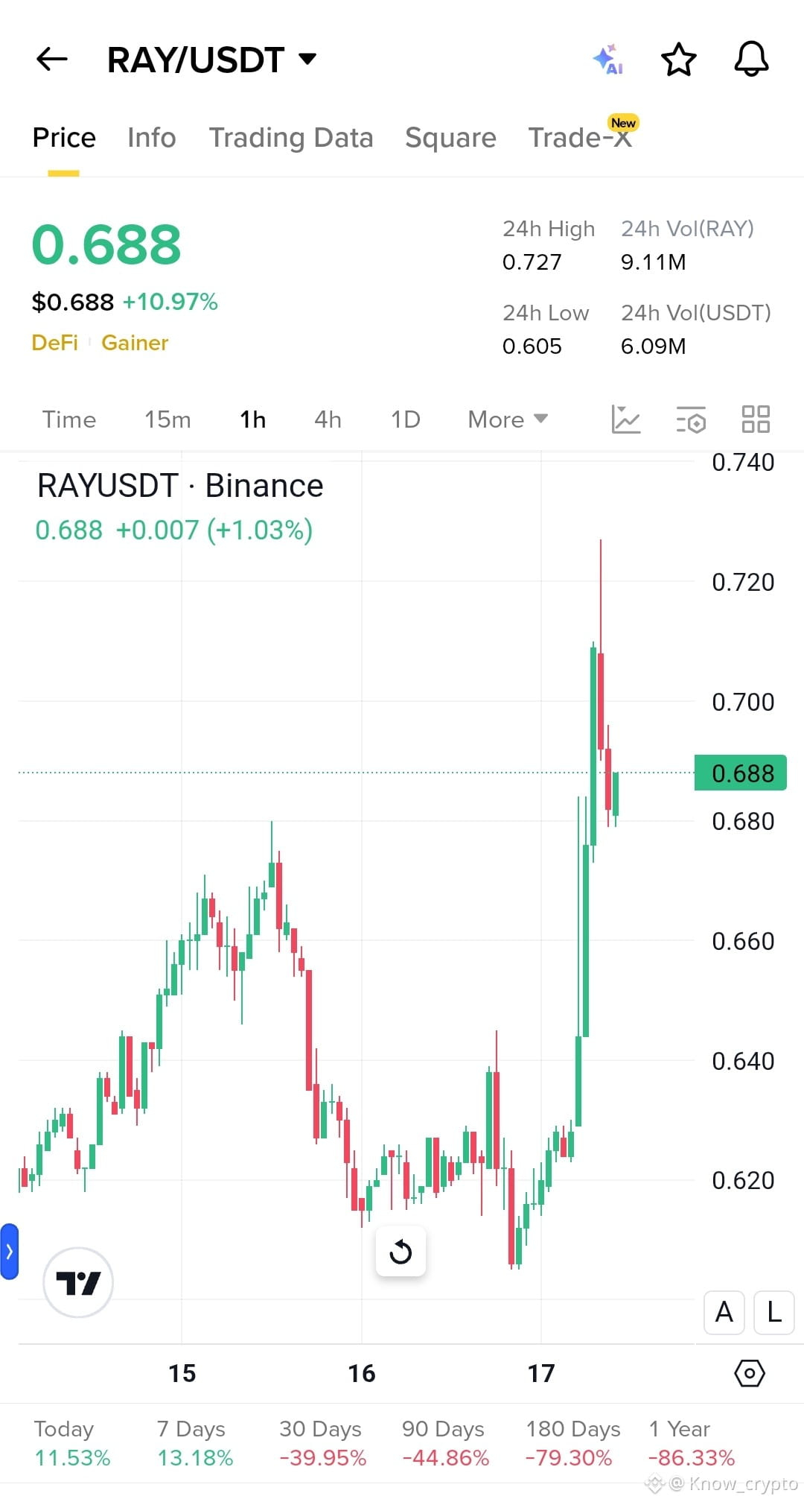Open the Trading Data tab

pyautogui.click(x=291, y=138)
